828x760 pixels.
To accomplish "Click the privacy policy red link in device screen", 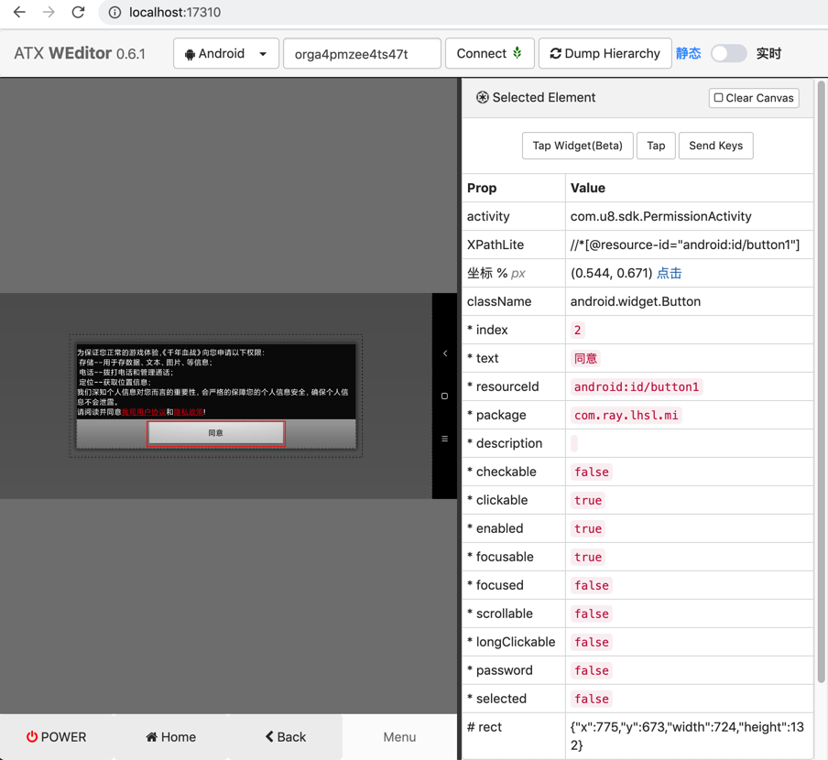I will [189, 412].
